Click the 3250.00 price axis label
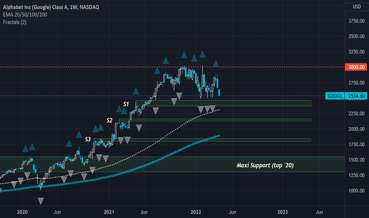 pyautogui.click(x=356, y=52)
